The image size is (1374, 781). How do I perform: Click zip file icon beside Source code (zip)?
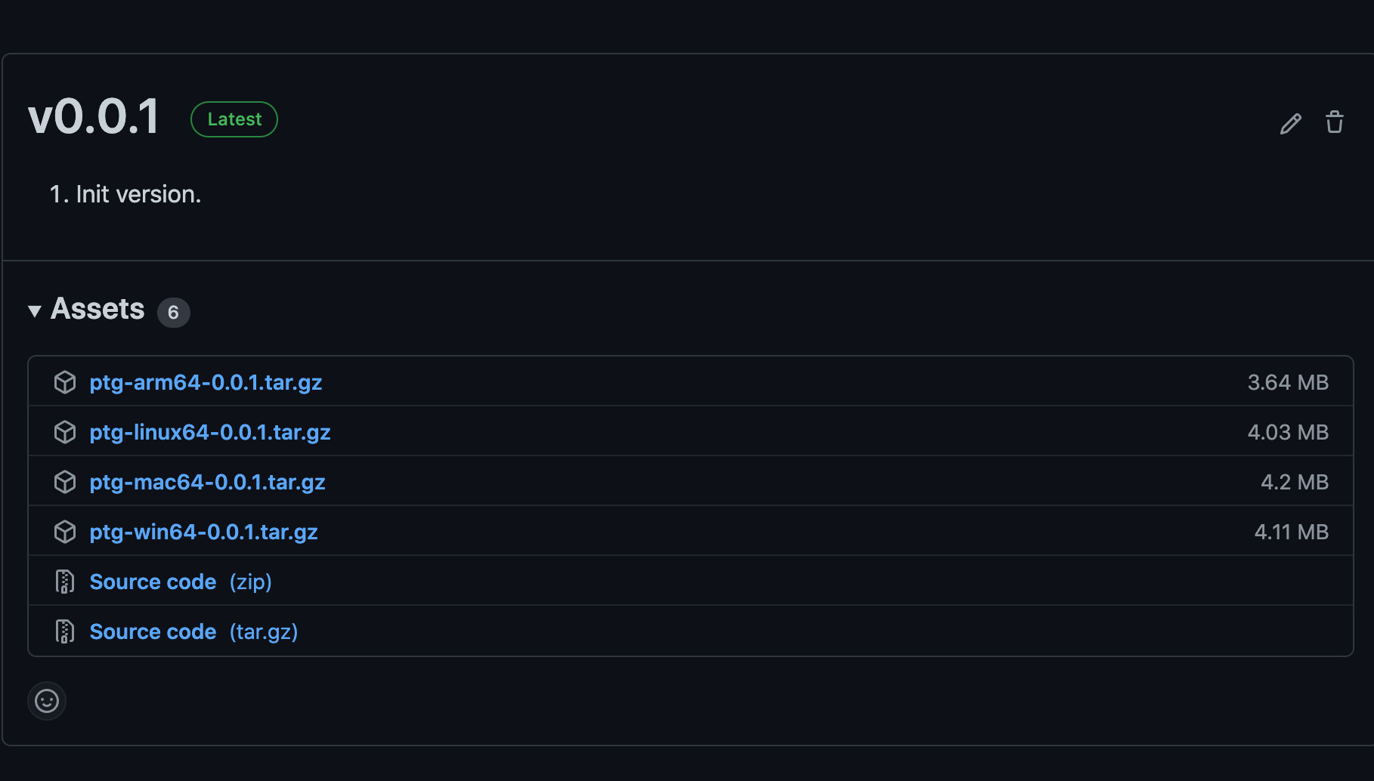coord(65,582)
